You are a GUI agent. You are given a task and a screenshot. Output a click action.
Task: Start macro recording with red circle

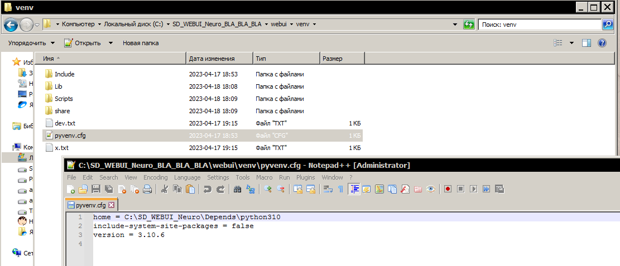click(448, 189)
